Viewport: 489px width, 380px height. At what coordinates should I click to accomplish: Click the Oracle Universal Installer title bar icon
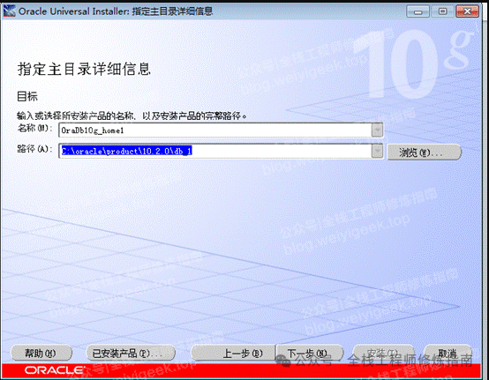pyautogui.click(x=9, y=11)
